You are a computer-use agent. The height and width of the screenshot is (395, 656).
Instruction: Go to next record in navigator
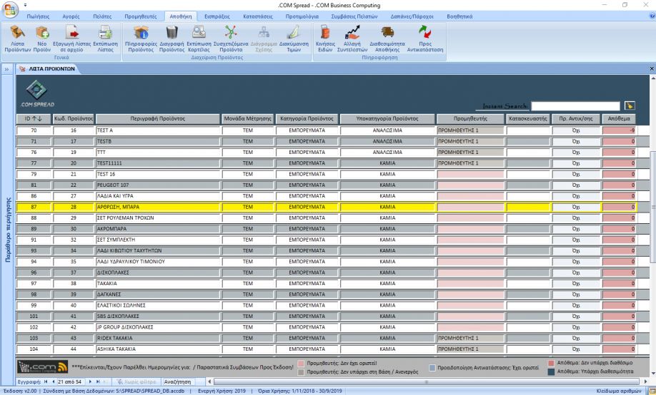tap(90, 381)
